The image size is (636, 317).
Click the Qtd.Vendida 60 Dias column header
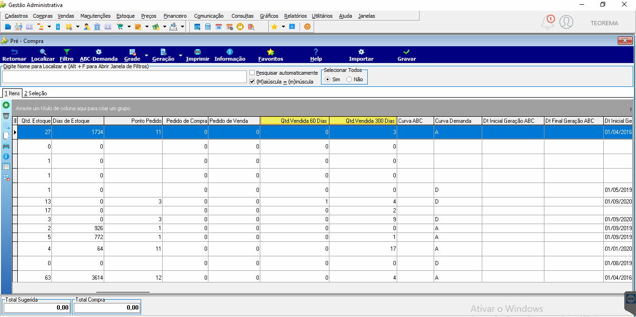point(294,120)
